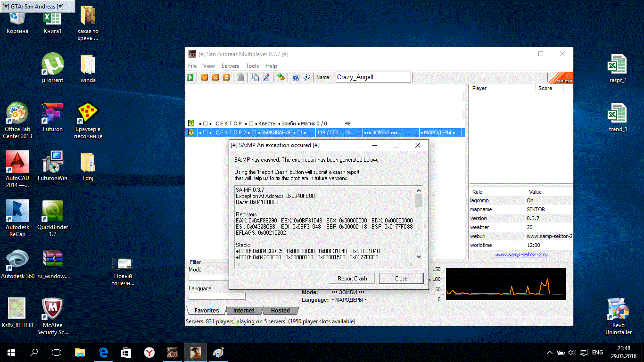Click the SA:MP logo in toolbar
The width and height of the screenshot is (644, 362).
[x=561, y=78]
